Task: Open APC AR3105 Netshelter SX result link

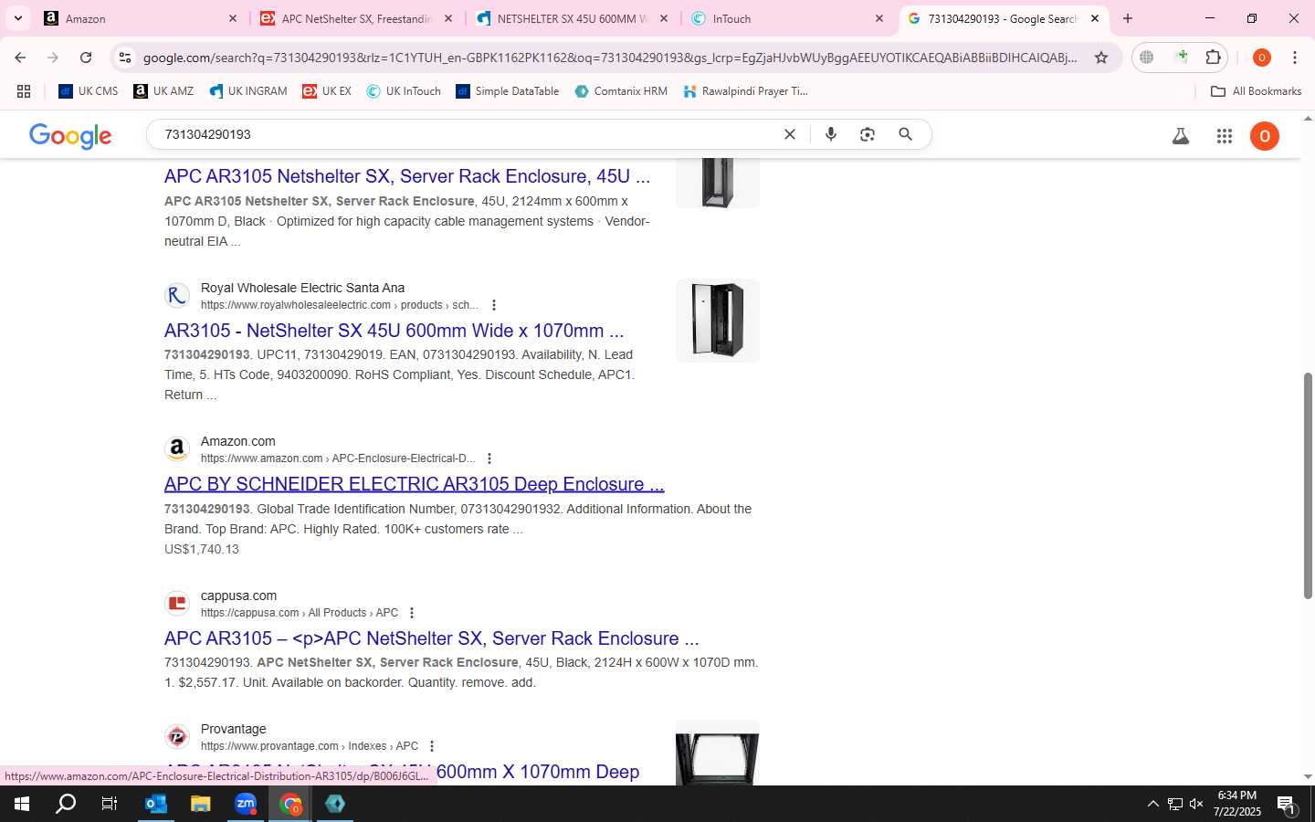Action: point(407,176)
